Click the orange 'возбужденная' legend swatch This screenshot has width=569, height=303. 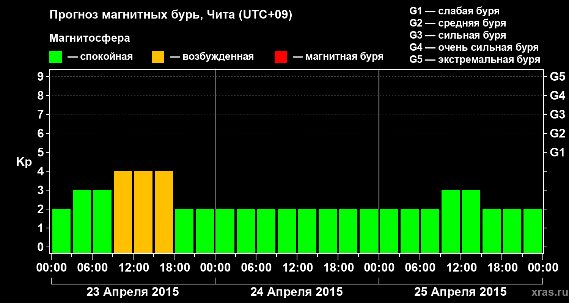click(158, 57)
